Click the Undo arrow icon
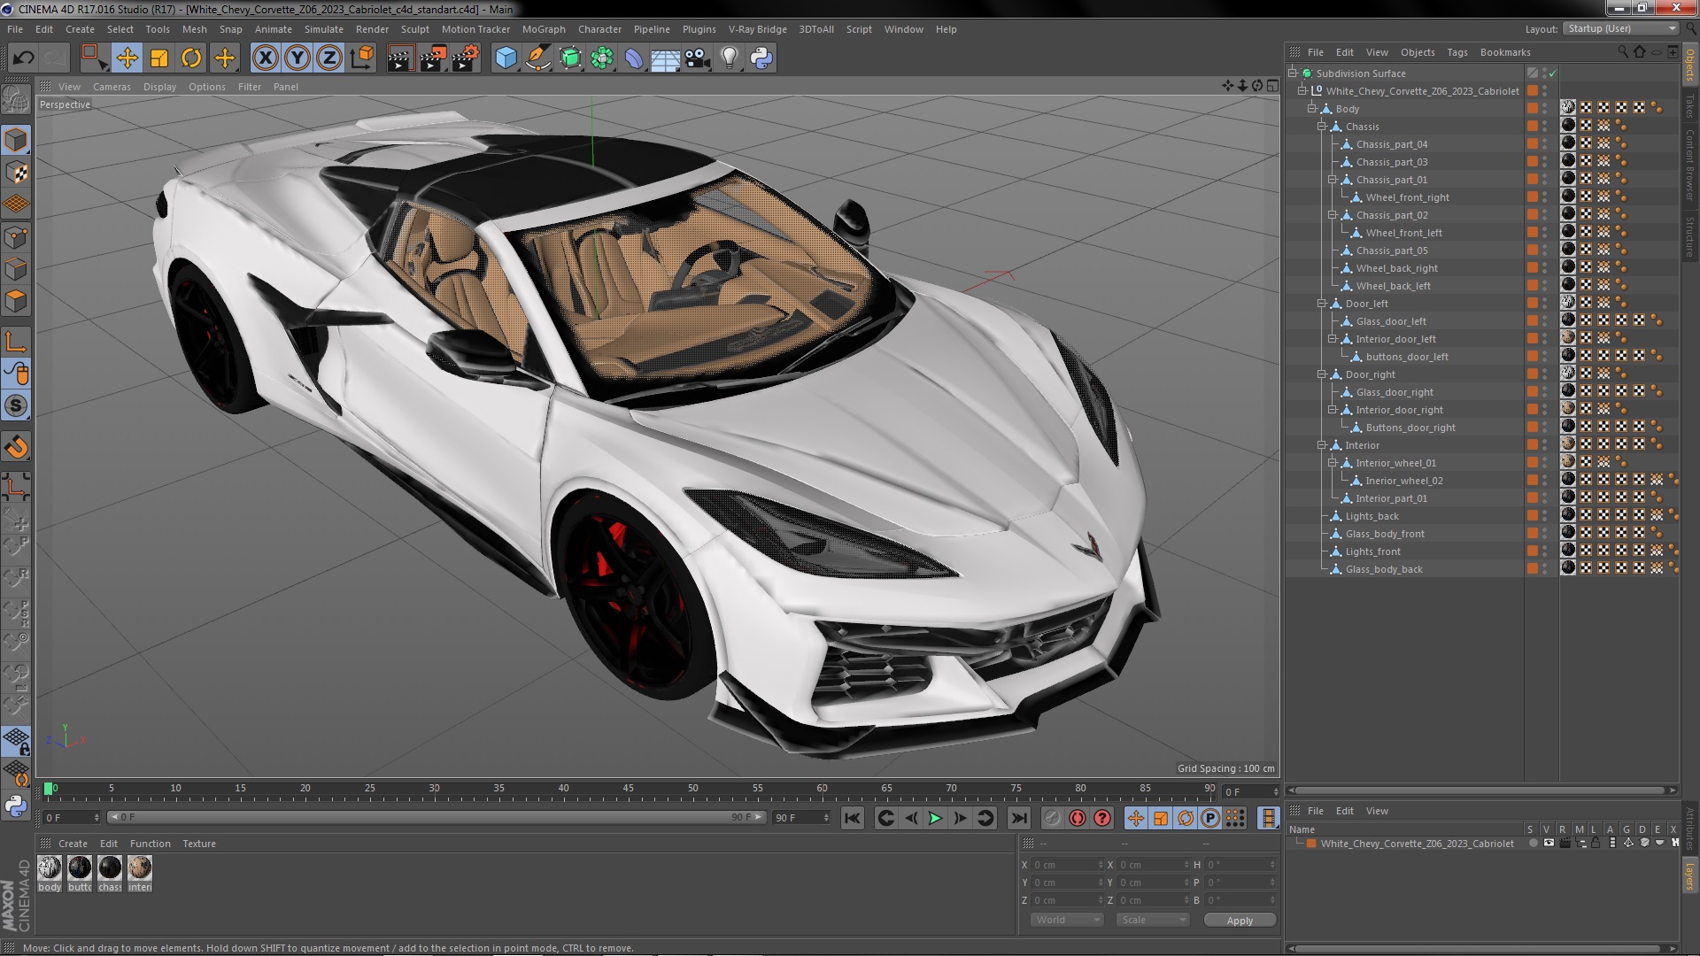1700x956 pixels. tap(23, 58)
